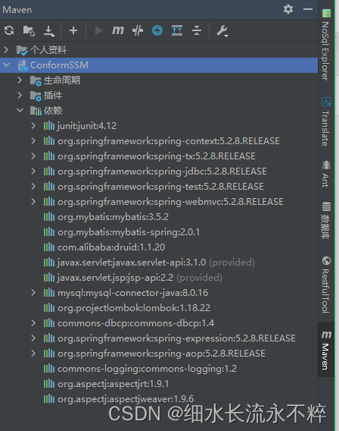This screenshot has height=431, width=339.
Task: Open NoSql Explorer side tab
Action: (x=326, y=45)
